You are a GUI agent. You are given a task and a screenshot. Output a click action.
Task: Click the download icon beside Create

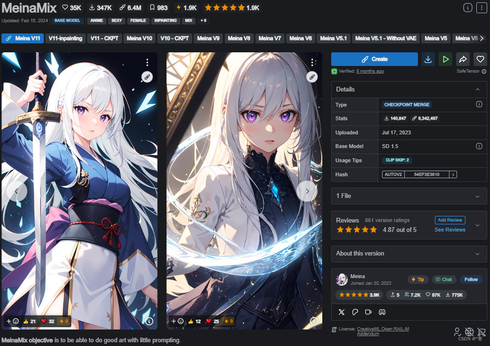coord(428,59)
